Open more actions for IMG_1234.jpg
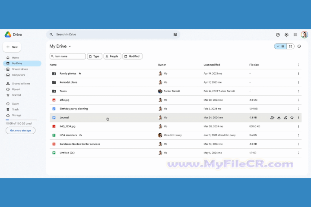 click(x=298, y=126)
